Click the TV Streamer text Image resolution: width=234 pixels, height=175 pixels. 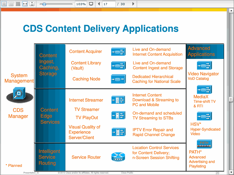(x=87, y=109)
